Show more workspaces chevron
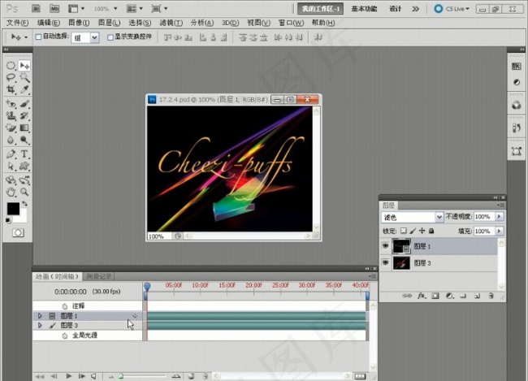528x381 pixels. [x=416, y=9]
